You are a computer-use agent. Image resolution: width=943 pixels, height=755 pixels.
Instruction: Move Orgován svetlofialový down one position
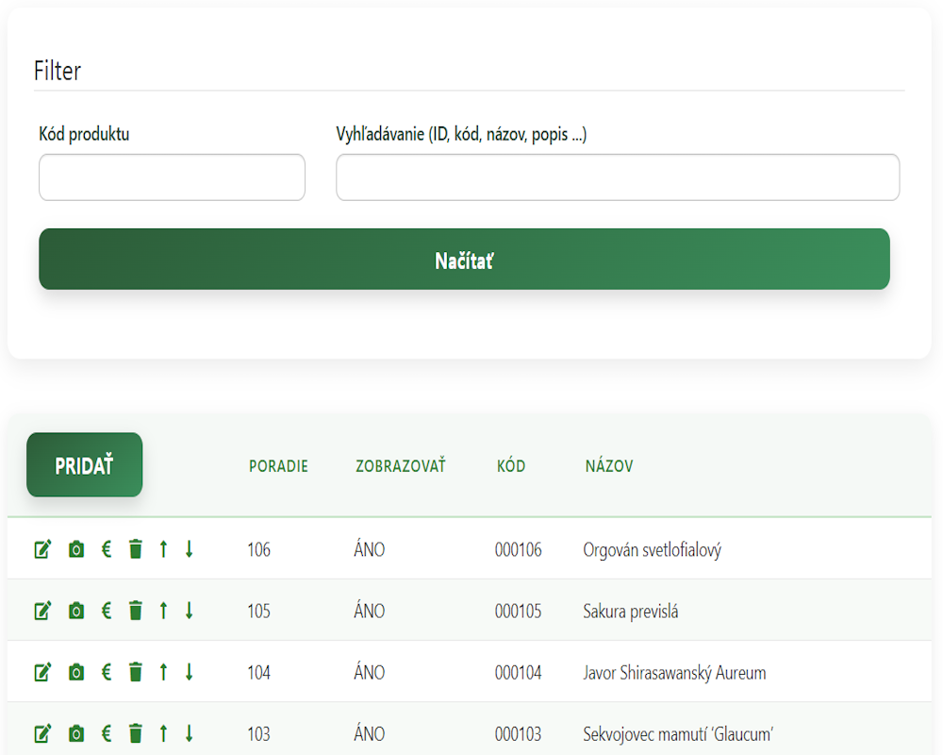[x=189, y=549]
